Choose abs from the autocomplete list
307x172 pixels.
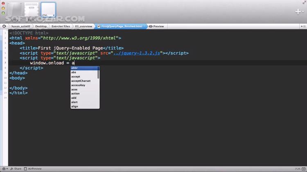[x=84, y=72]
